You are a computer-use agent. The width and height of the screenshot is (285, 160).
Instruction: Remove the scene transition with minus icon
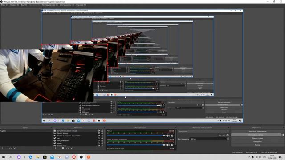[224, 135]
